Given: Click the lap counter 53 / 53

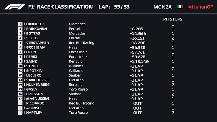Looking at the screenshot, I should click(121, 7).
